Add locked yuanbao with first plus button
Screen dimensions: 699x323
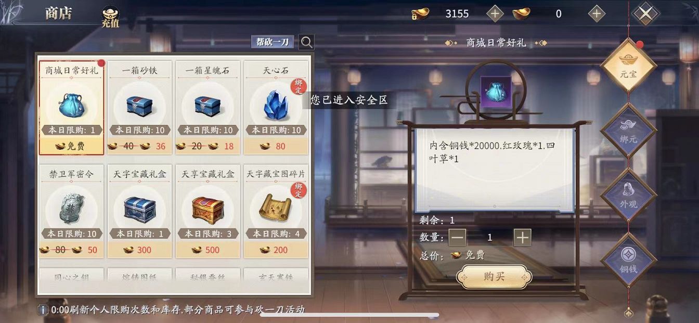[x=495, y=14]
